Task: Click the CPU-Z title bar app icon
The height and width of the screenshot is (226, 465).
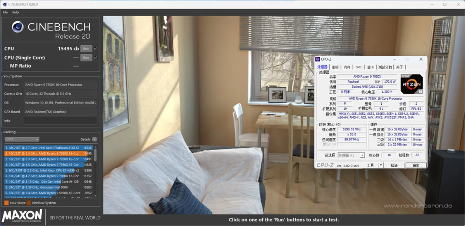Action: pyautogui.click(x=318, y=59)
